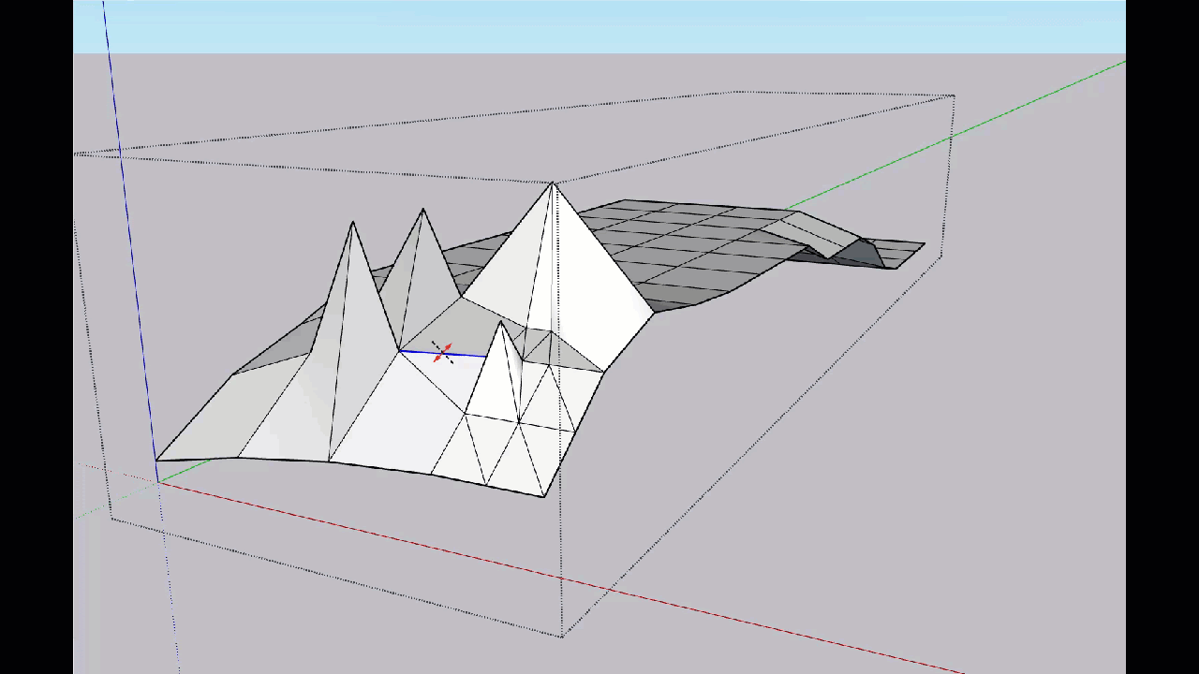Select the small foreground pyramid

[x=500, y=323]
